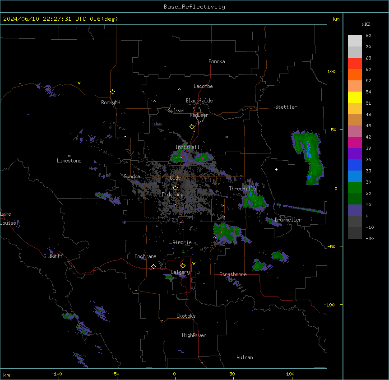Click the Lake Louise label at left edge
Image resolution: width=389 pixels, height=380 pixels.
point(8,218)
